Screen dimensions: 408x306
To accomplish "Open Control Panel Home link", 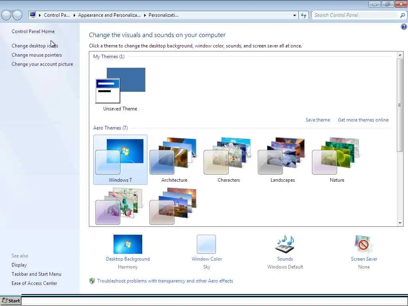I will [x=33, y=31].
